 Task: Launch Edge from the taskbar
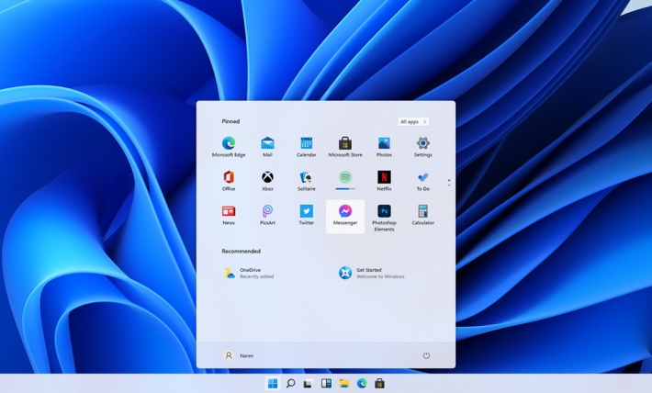coord(362,383)
